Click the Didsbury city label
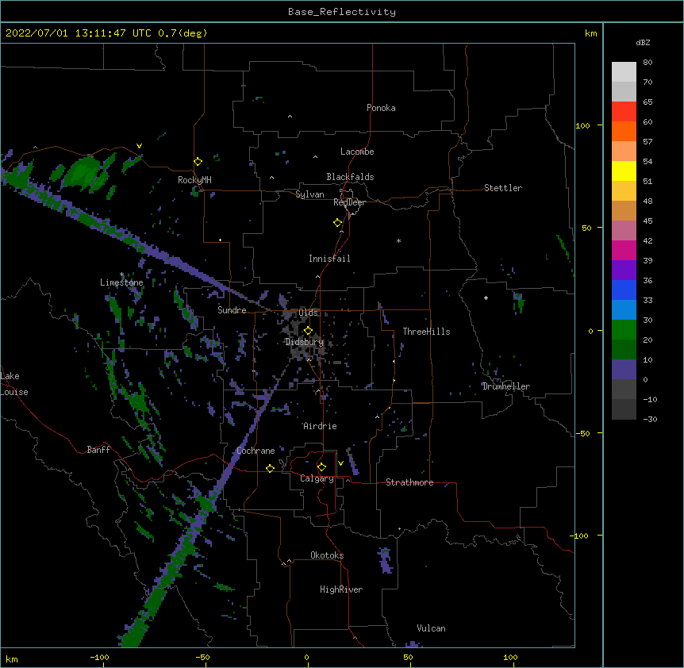This screenshot has width=684, height=668. click(x=305, y=342)
